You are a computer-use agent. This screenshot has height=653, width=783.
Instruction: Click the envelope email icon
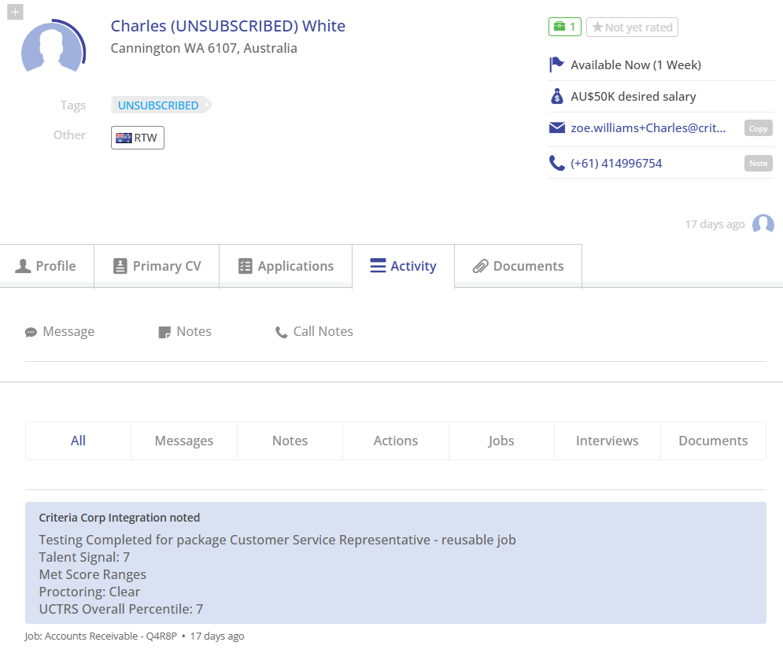(557, 127)
